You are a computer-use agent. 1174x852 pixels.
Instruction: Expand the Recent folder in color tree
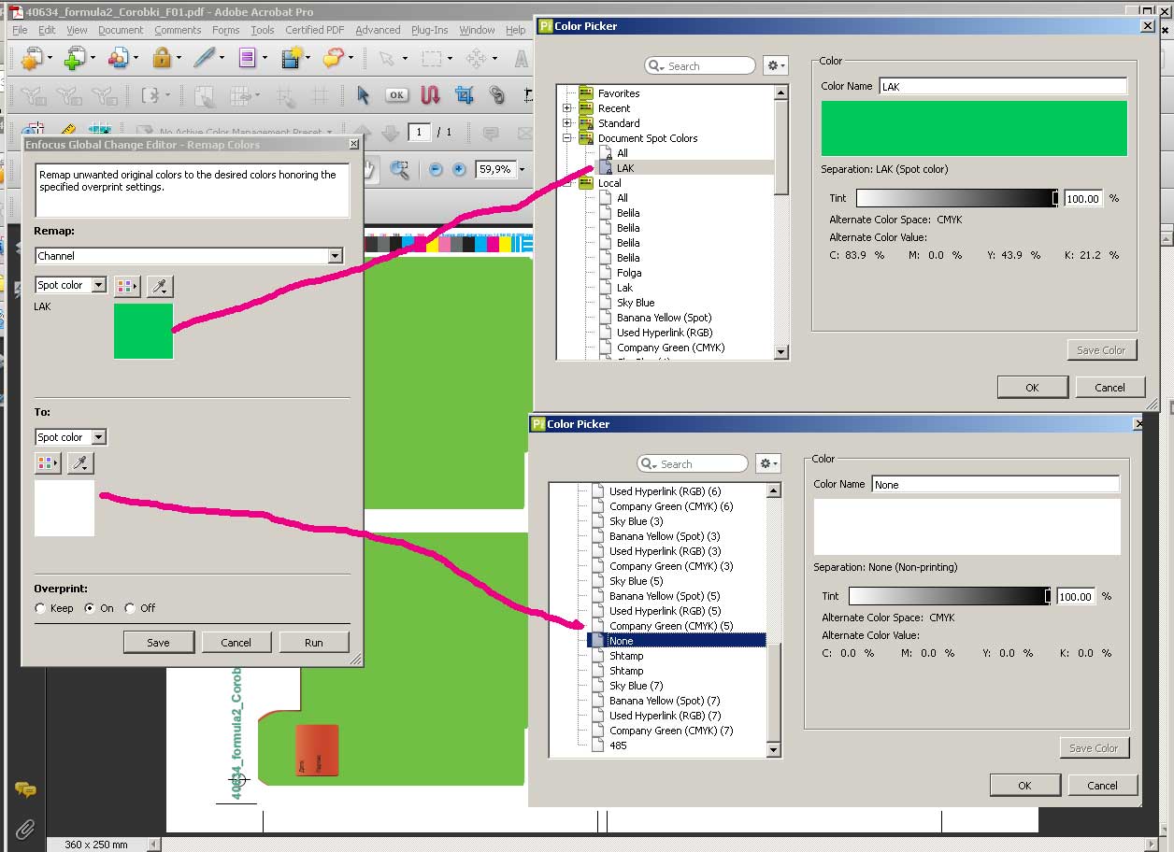pyautogui.click(x=566, y=108)
